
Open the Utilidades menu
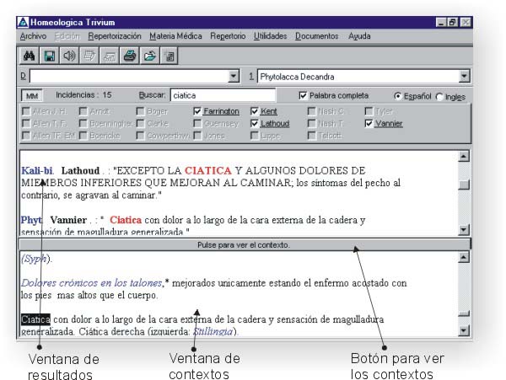(270, 36)
